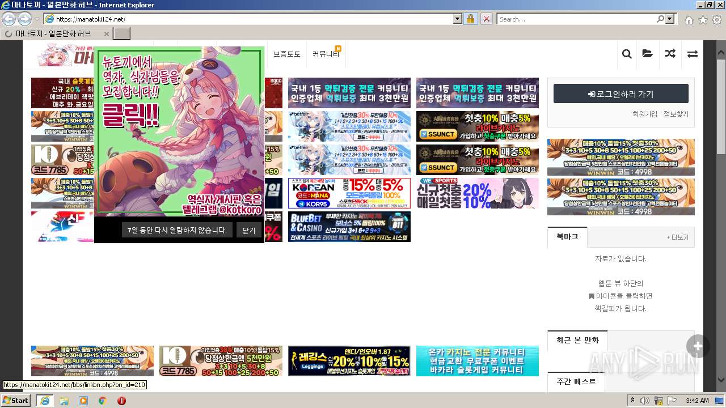Open the 레깅스 Leggings banner
Screen dimensions: 726x408
(349, 361)
